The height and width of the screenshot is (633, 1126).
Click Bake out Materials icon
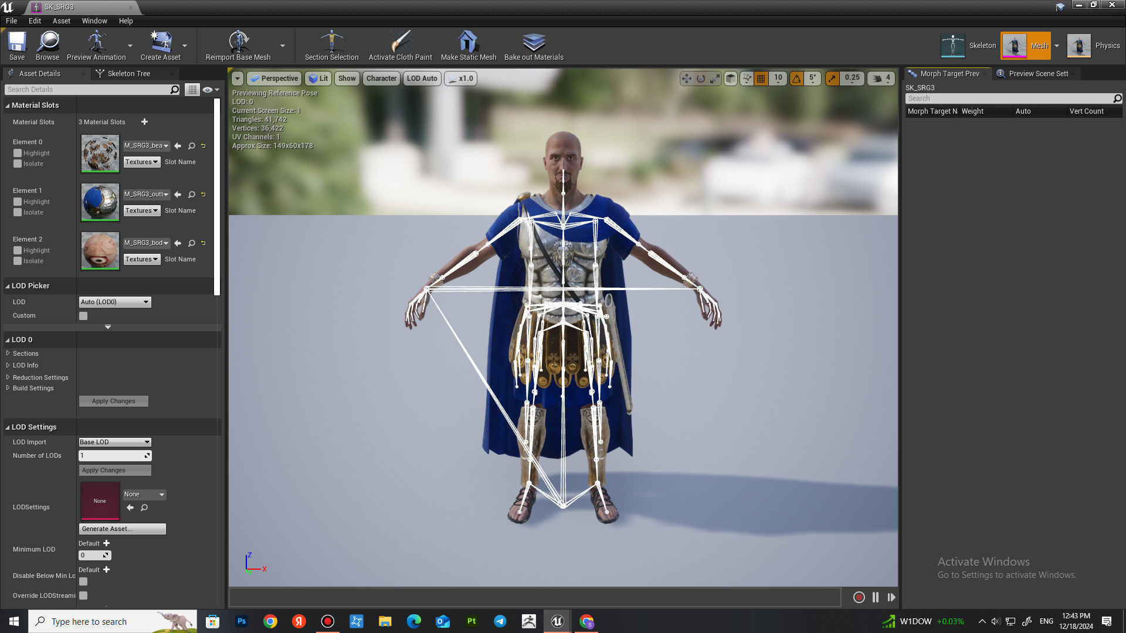533,42
